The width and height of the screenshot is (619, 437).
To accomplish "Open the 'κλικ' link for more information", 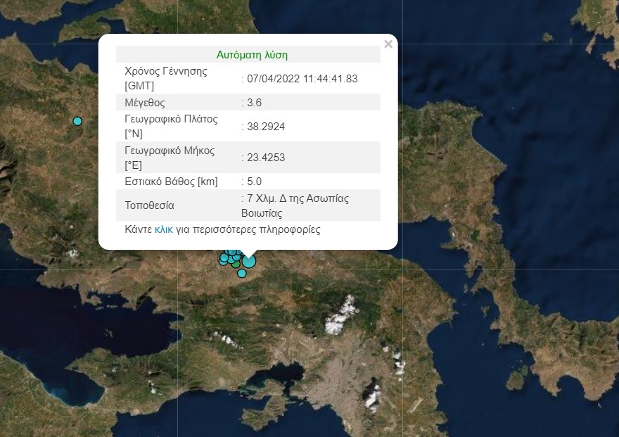I will 163,229.
